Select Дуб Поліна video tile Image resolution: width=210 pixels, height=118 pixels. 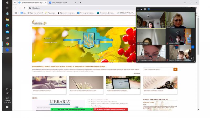pos(151,37)
